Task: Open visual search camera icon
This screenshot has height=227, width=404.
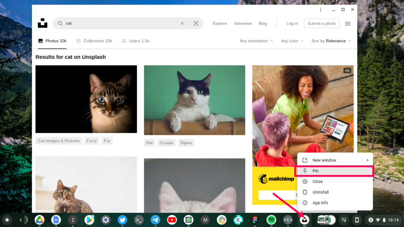Action: 196,23
